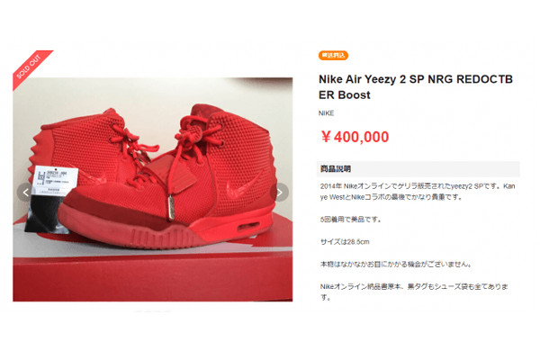Click the Nikeオンライン納品書 description line

pos(414,292)
